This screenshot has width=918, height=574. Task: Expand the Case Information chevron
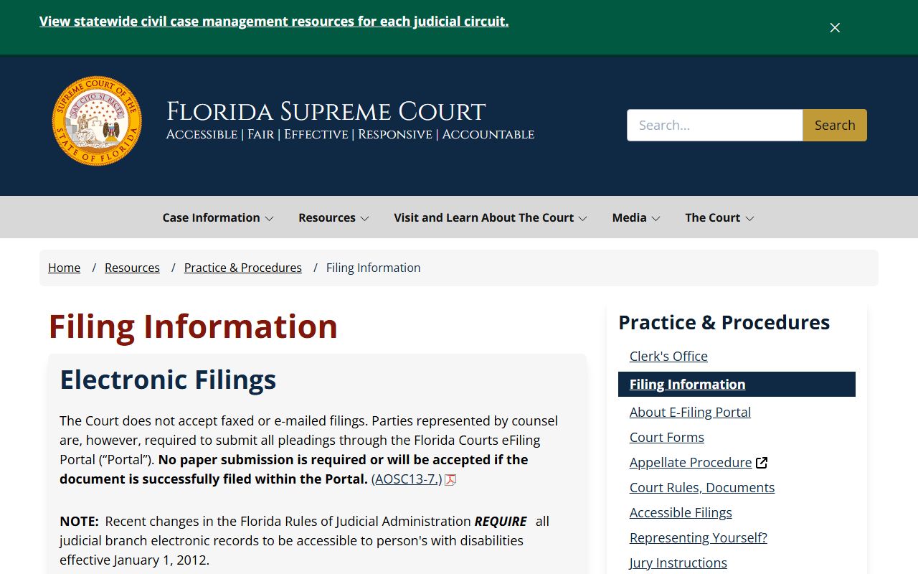[269, 218]
